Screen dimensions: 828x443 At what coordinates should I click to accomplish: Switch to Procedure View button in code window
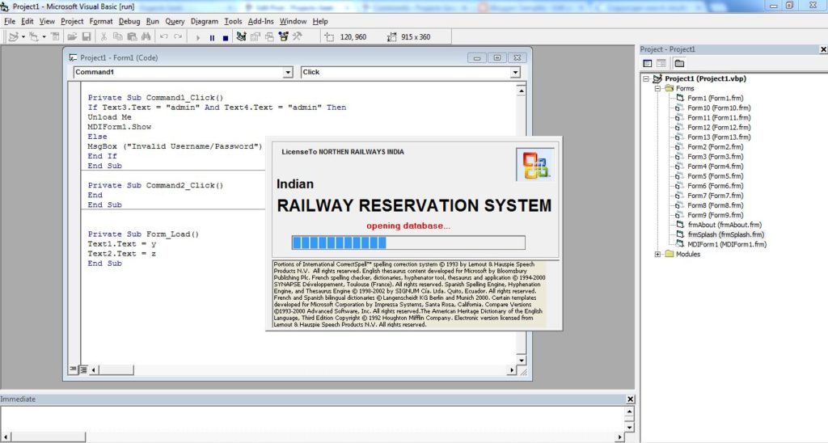pyautogui.click(x=74, y=369)
